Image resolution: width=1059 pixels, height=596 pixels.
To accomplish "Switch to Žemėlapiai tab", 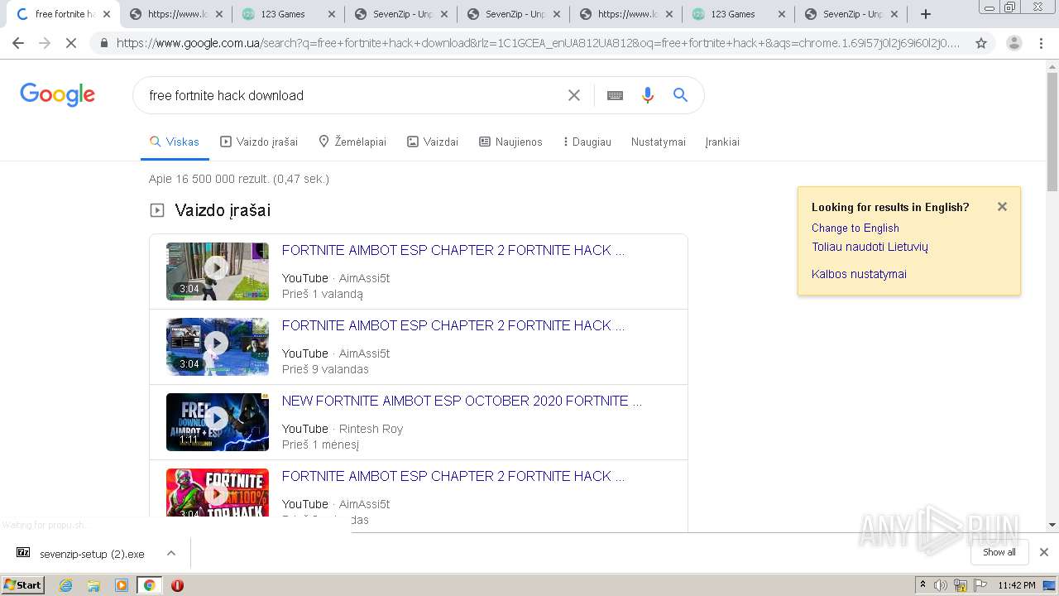I will [352, 142].
